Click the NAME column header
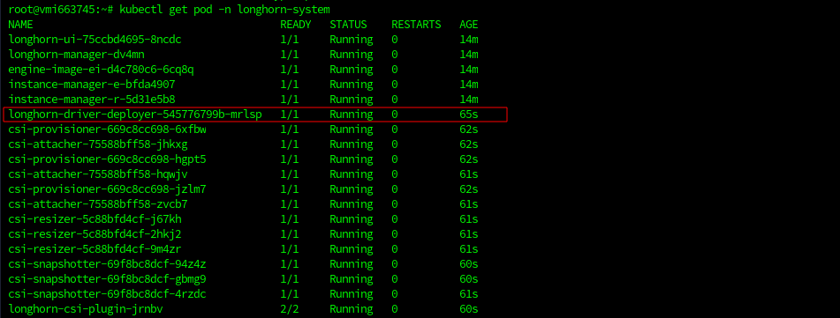The height and width of the screenshot is (318, 840). pyautogui.click(x=20, y=25)
